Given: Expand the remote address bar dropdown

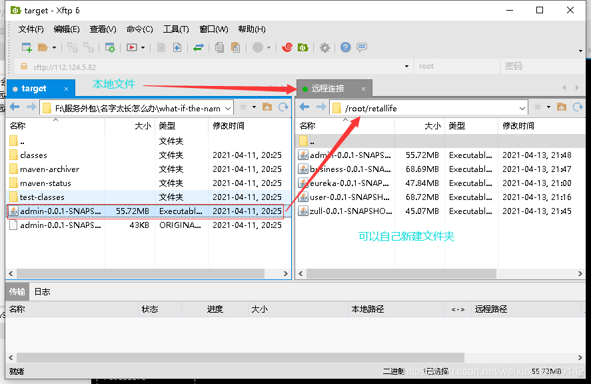Looking at the screenshot, I should (524, 107).
